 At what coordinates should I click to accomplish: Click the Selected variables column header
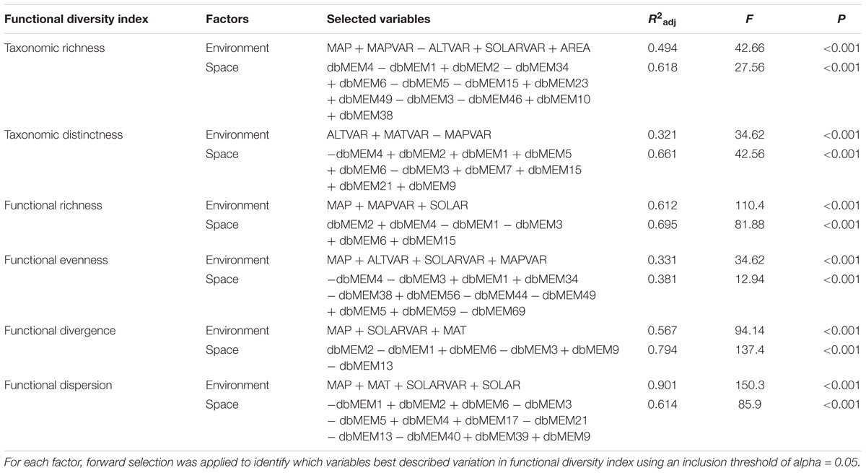tap(379, 19)
